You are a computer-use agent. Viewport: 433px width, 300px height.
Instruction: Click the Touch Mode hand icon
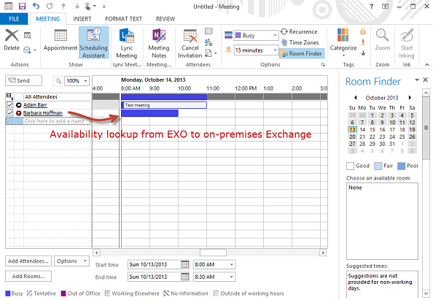87,6
